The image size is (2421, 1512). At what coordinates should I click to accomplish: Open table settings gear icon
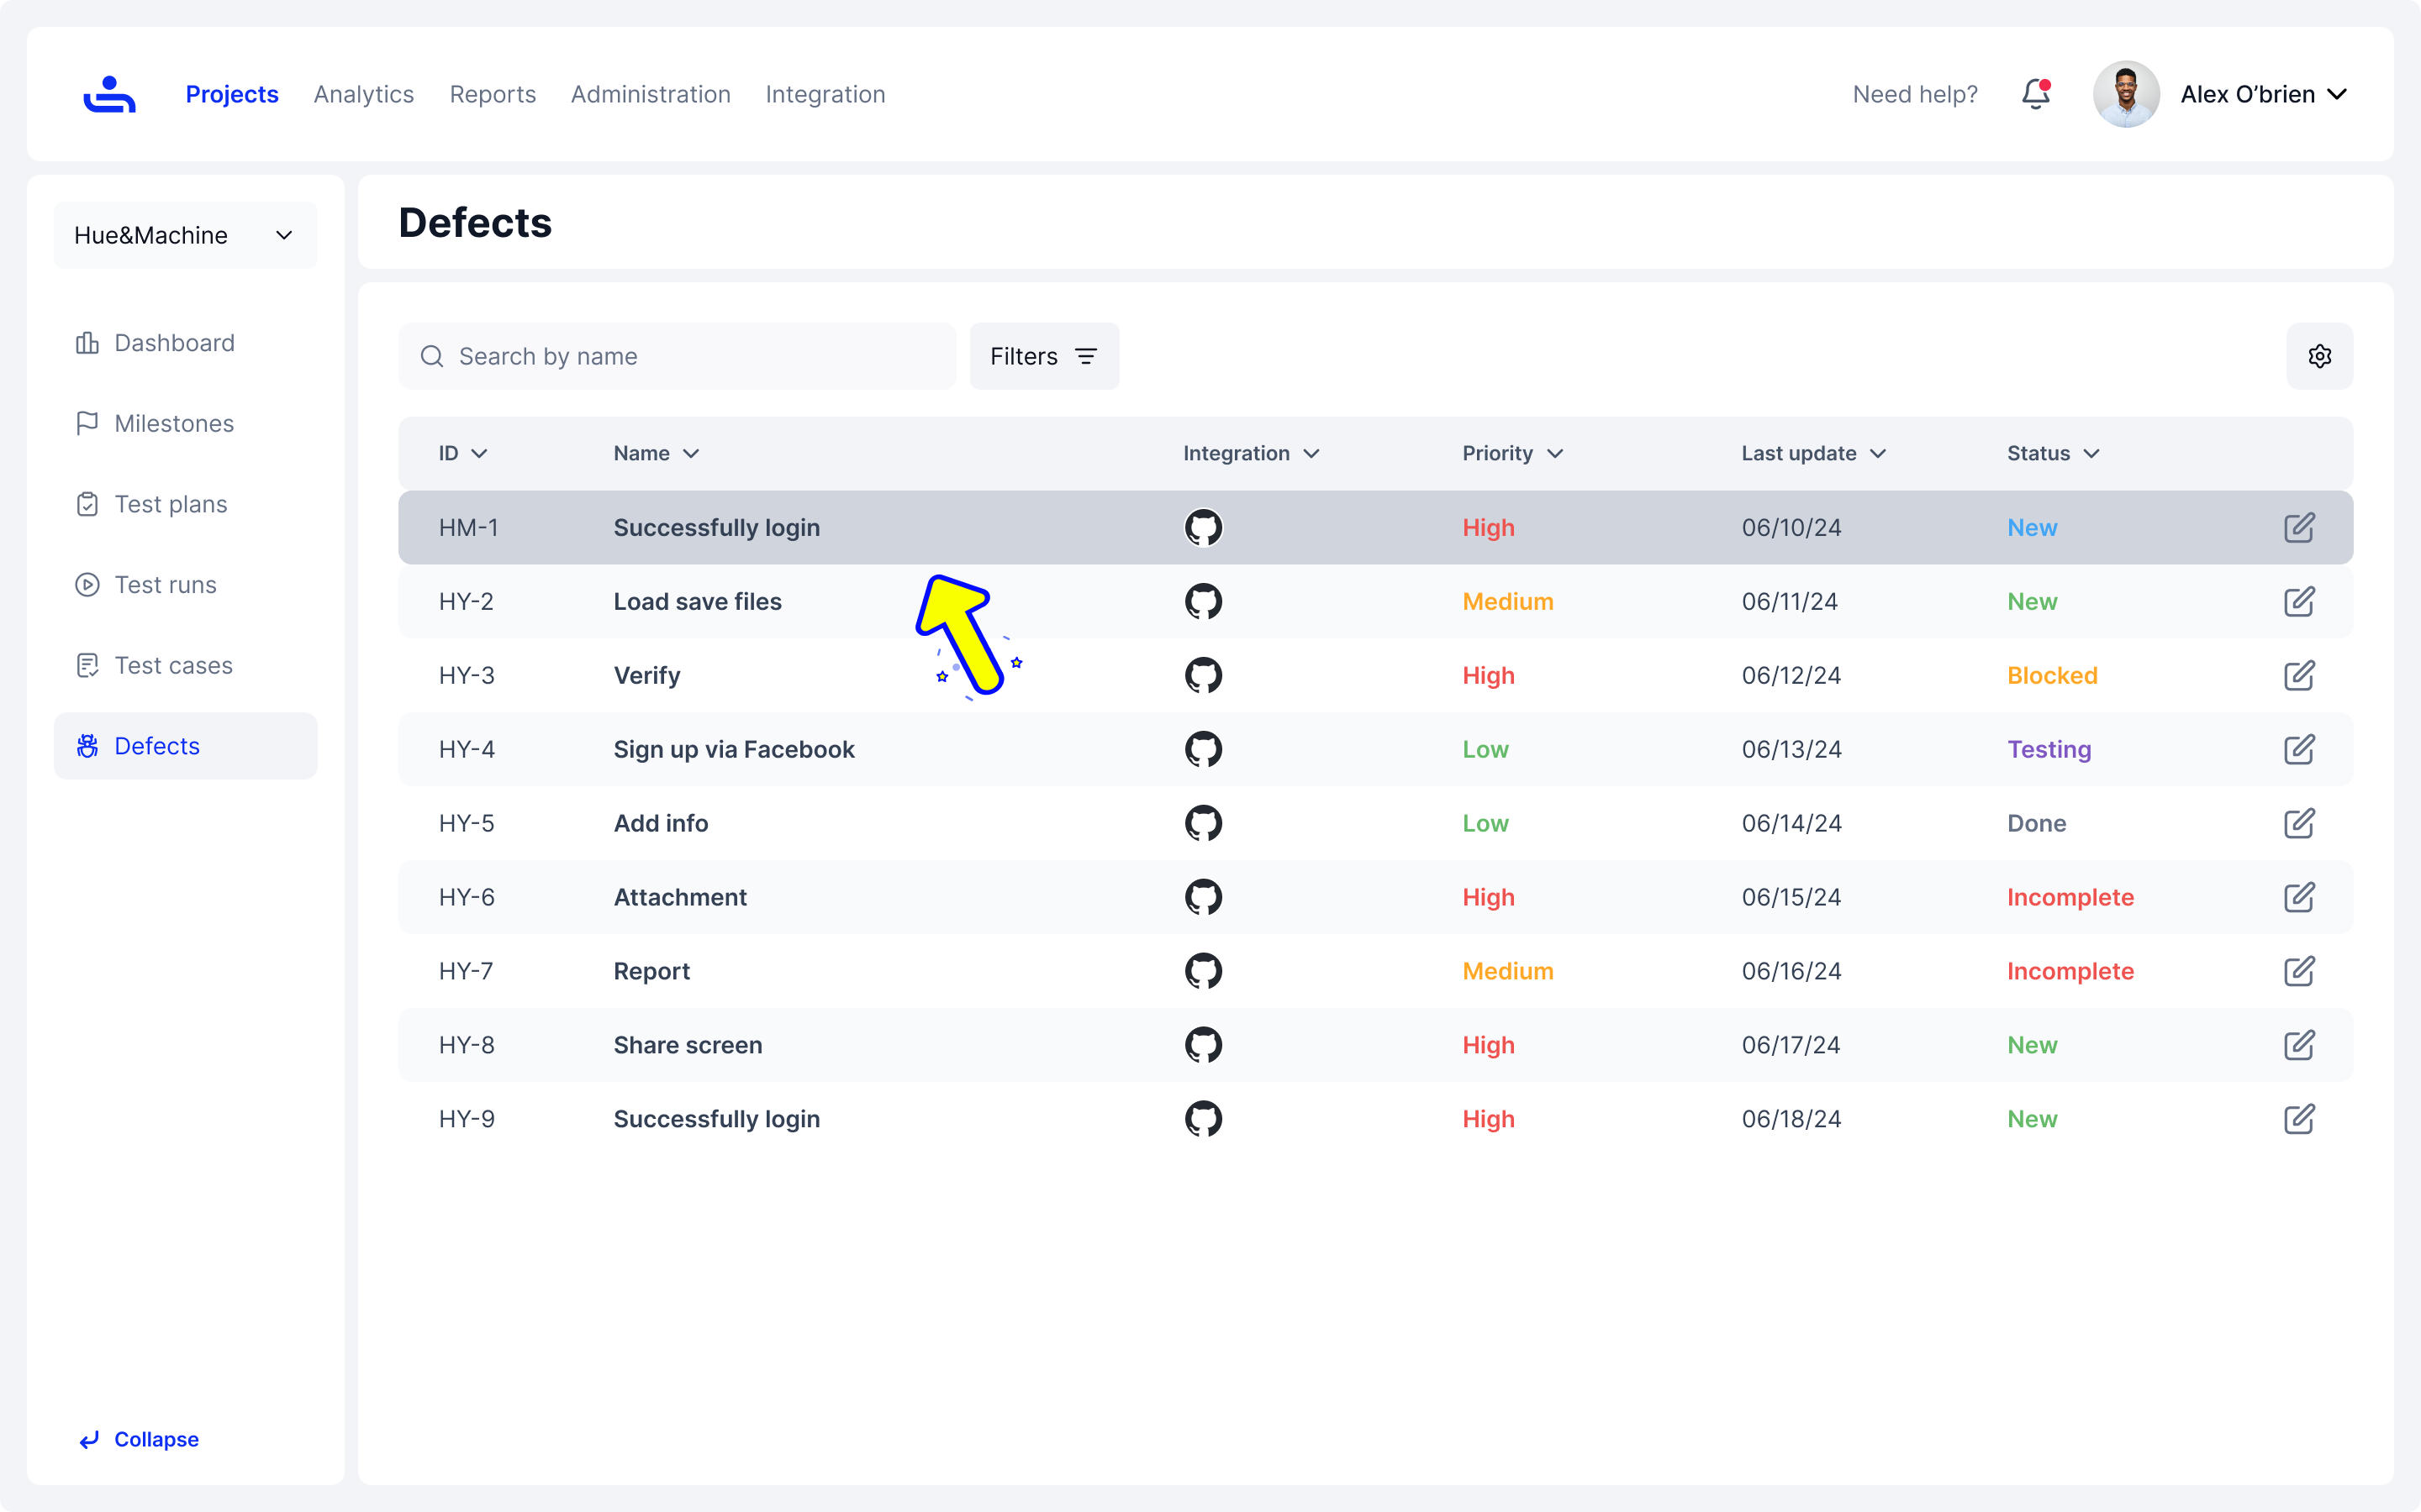click(x=2319, y=356)
